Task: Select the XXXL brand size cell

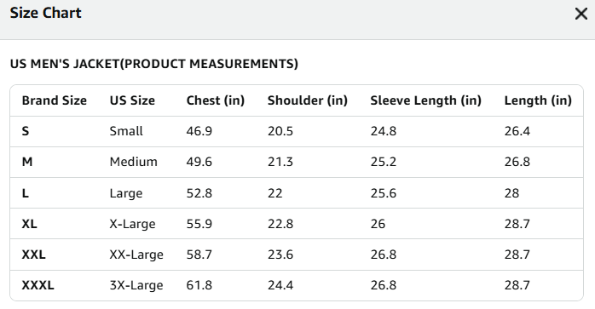Action: [x=38, y=285]
